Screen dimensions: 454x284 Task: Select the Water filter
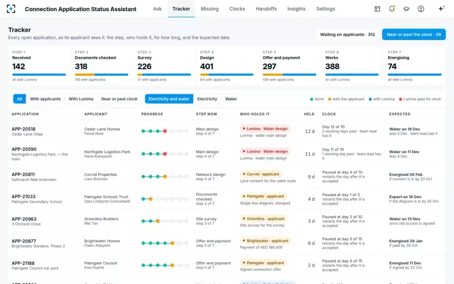coord(231,99)
